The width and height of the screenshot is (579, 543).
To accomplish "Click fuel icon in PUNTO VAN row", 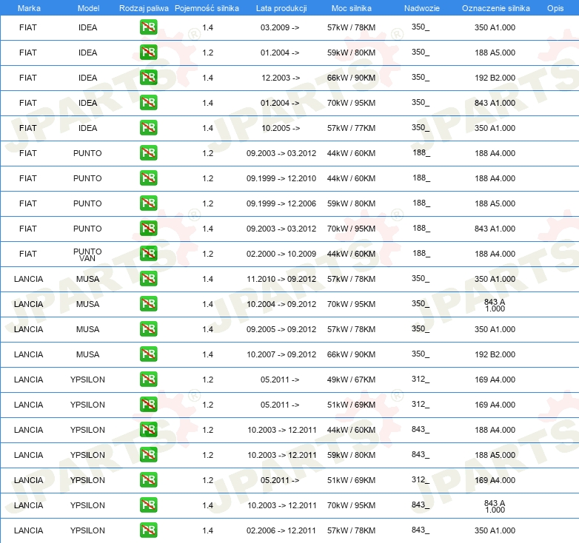I will [148, 254].
